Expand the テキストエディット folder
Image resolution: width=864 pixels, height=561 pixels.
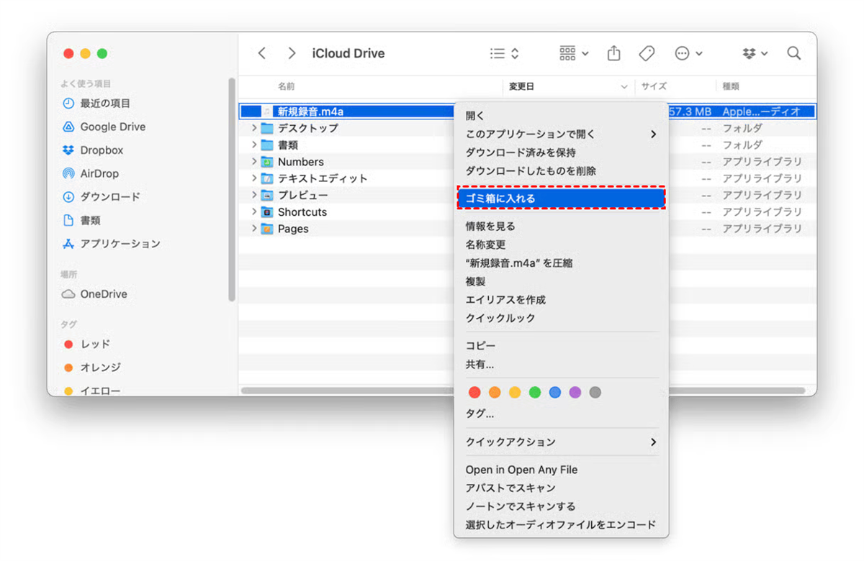(x=254, y=178)
